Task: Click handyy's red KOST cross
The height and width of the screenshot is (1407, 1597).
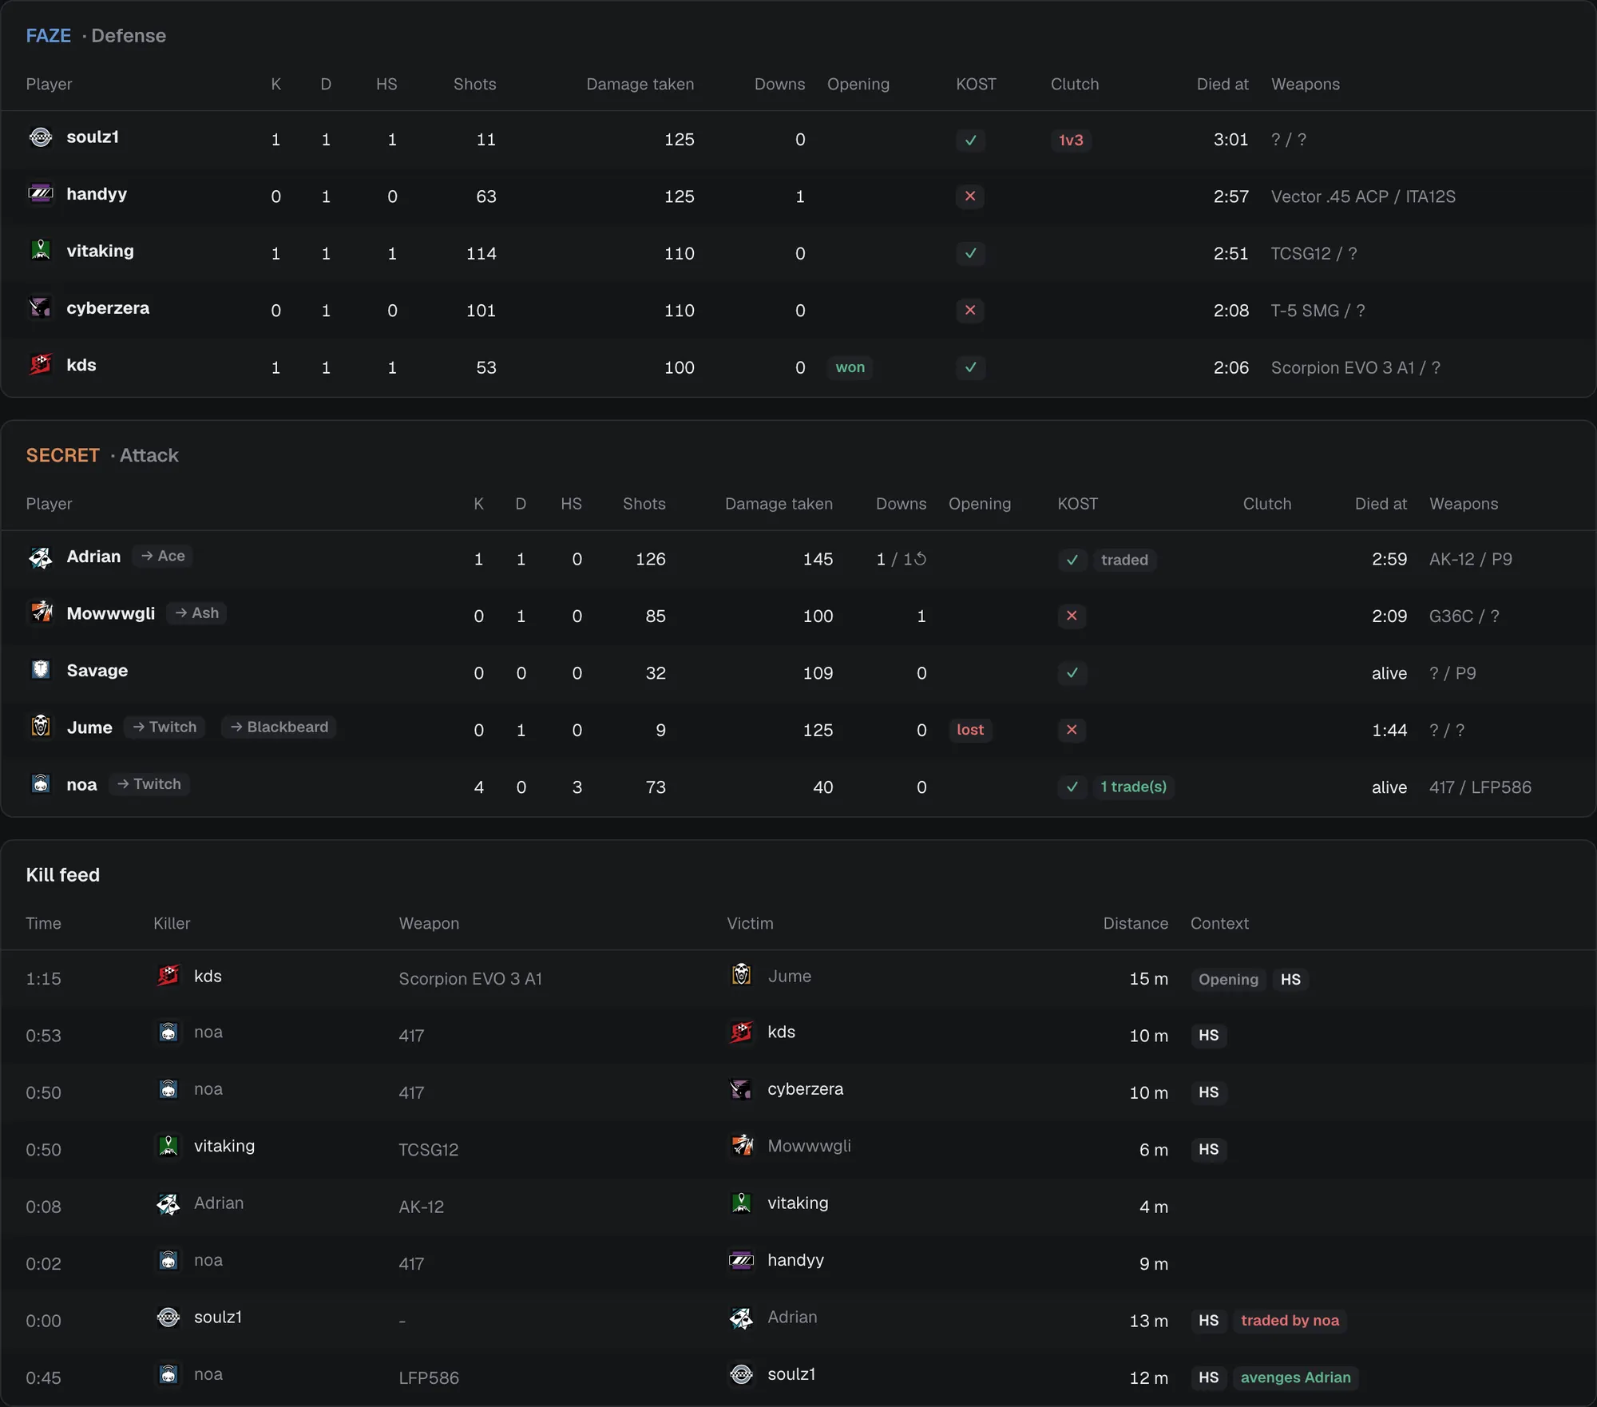Action: (970, 196)
